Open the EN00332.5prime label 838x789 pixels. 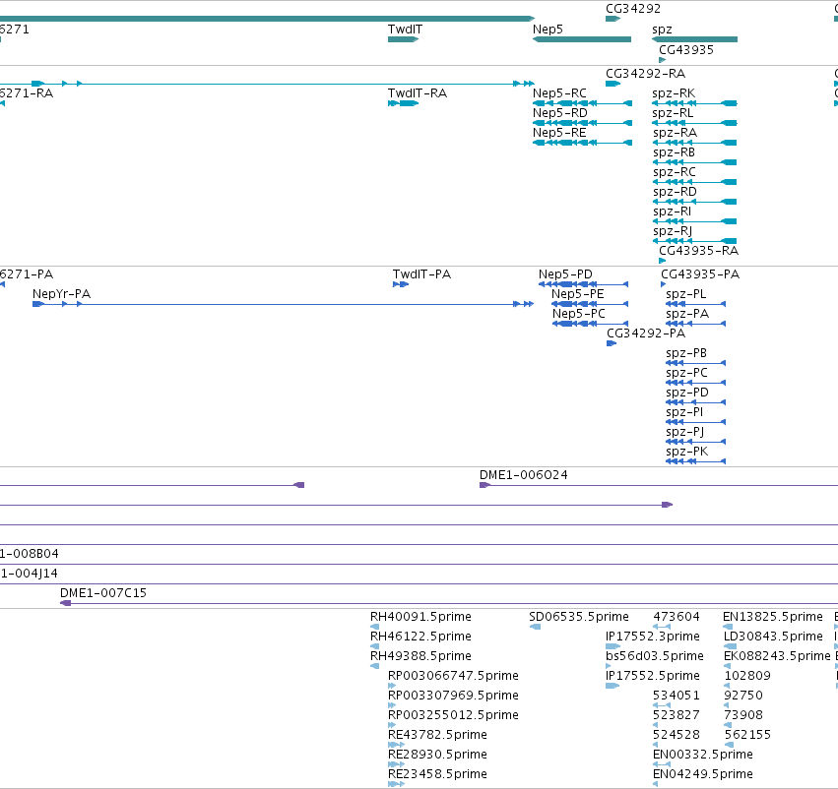[x=703, y=755]
